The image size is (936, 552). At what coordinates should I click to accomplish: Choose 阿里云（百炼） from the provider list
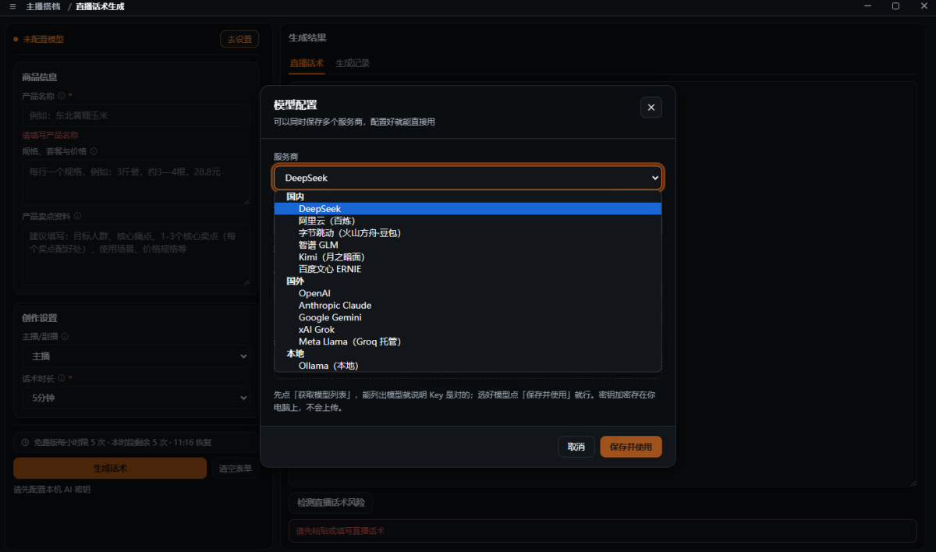click(468, 221)
